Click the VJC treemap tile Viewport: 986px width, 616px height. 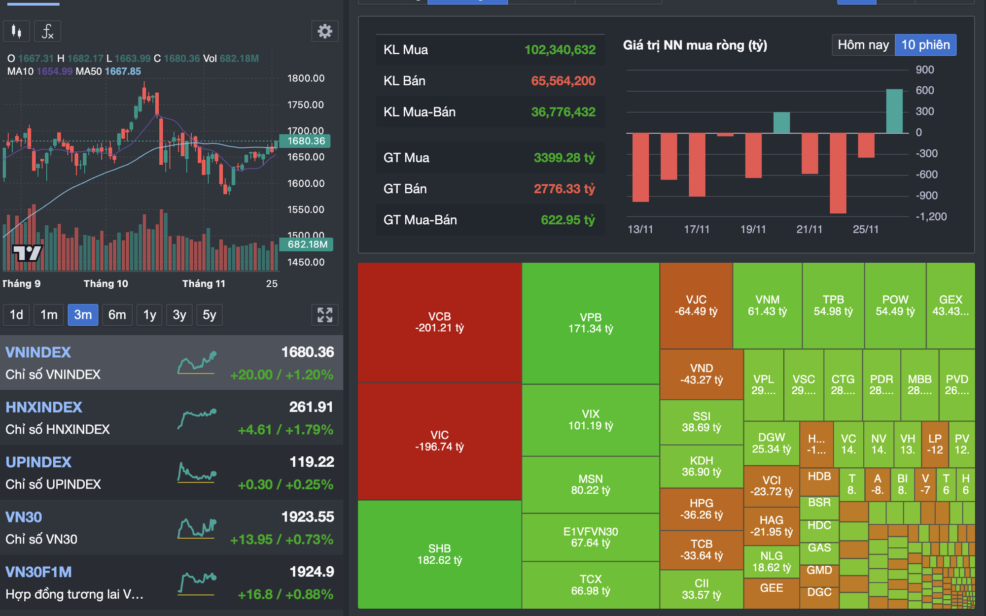click(696, 306)
